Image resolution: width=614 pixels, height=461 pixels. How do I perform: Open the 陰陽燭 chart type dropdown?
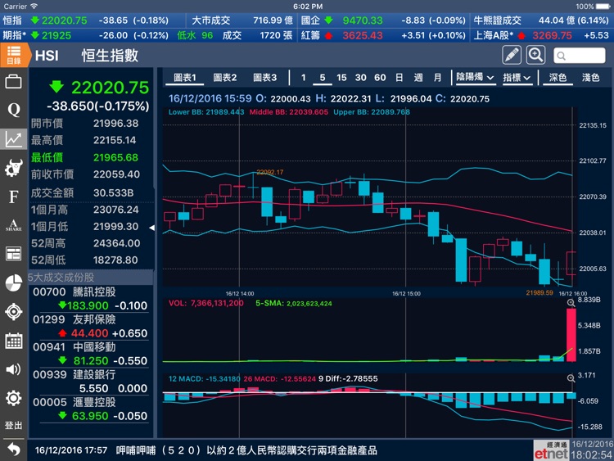click(475, 78)
